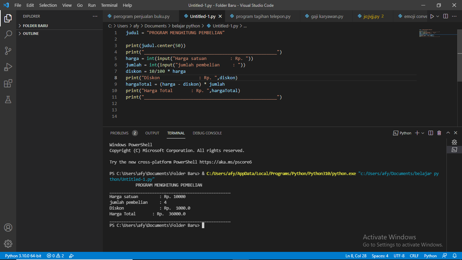
Task: Click the editor vertical scrollbar
Action: (460, 55)
